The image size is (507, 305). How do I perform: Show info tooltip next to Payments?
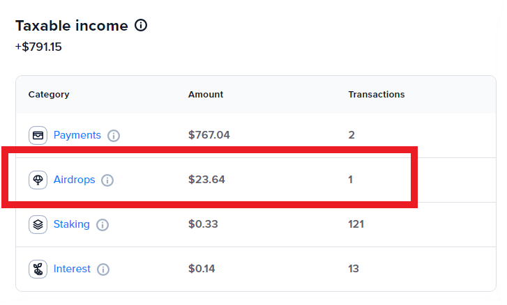(114, 136)
